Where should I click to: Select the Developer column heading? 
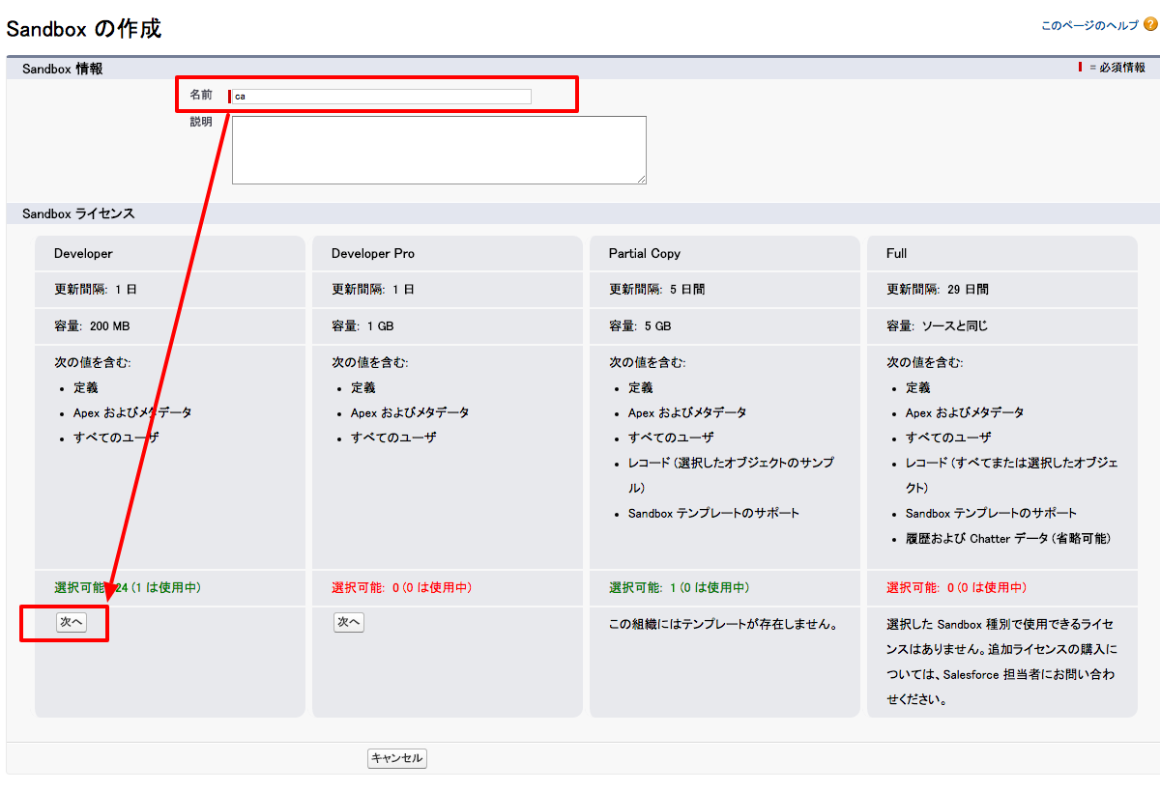pos(83,254)
